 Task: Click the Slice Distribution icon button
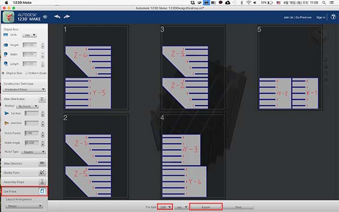[42, 99]
